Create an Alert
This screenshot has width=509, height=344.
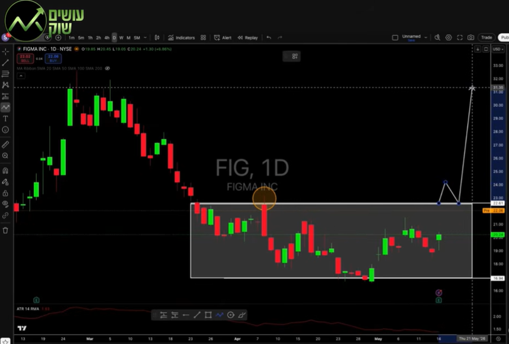point(223,38)
